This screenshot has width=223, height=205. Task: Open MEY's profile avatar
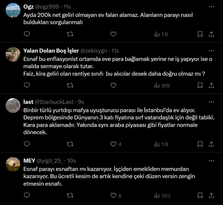13,164
